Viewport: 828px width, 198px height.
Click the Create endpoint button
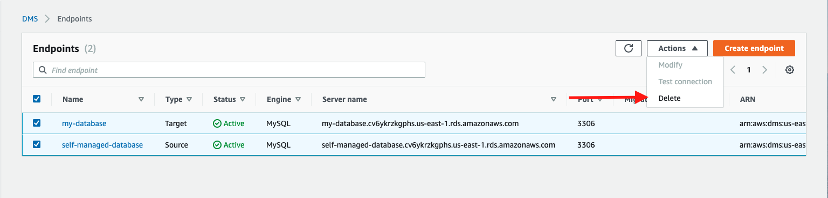(x=754, y=48)
